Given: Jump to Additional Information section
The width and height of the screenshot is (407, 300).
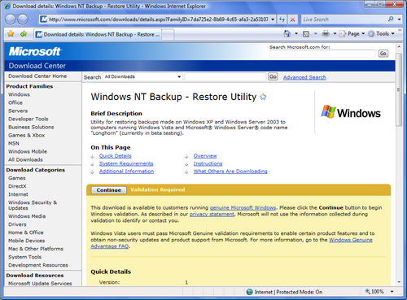Looking at the screenshot, I should pyautogui.click(x=126, y=172).
